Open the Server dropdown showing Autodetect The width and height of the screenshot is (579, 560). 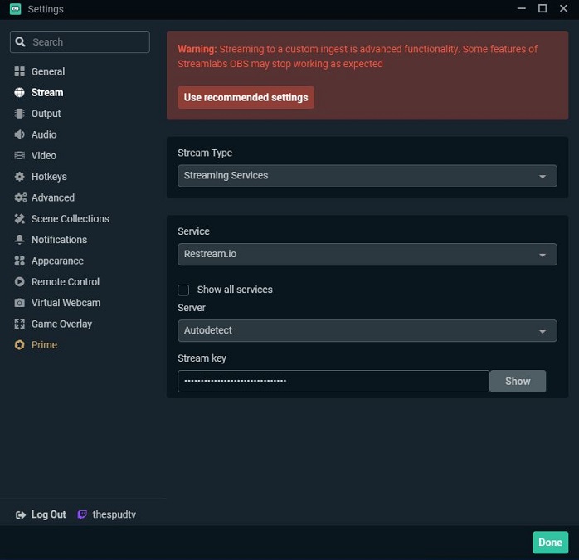pyautogui.click(x=367, y=330)
